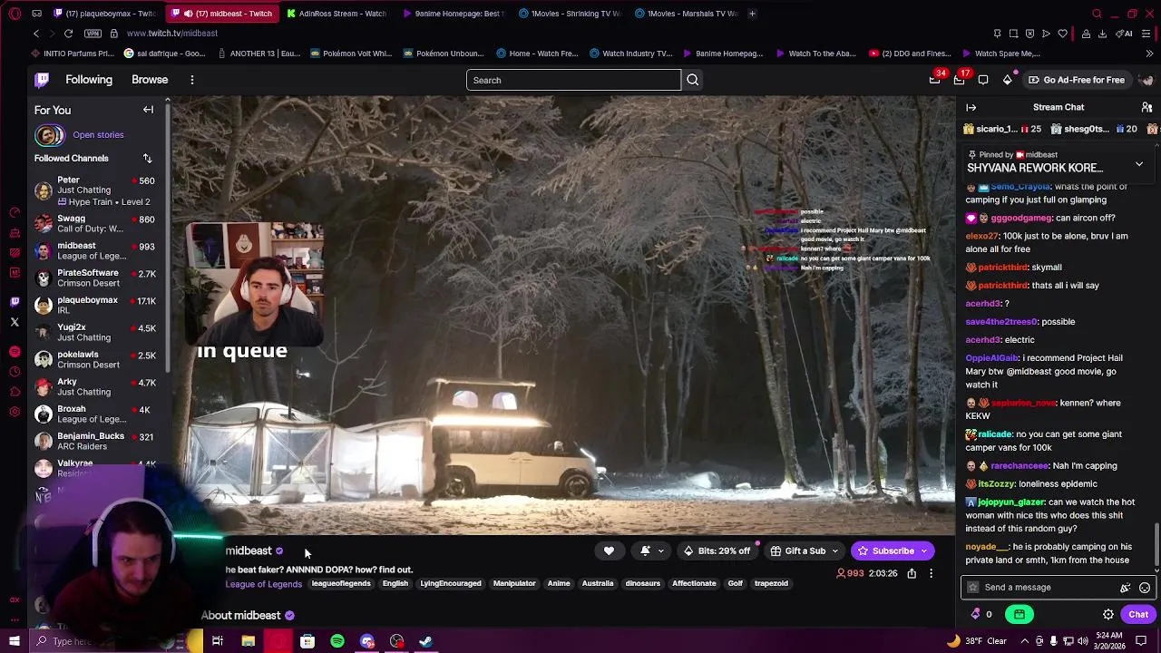Focus the Twitch search field
The image size is (1161, 653).
click(573, 80)
